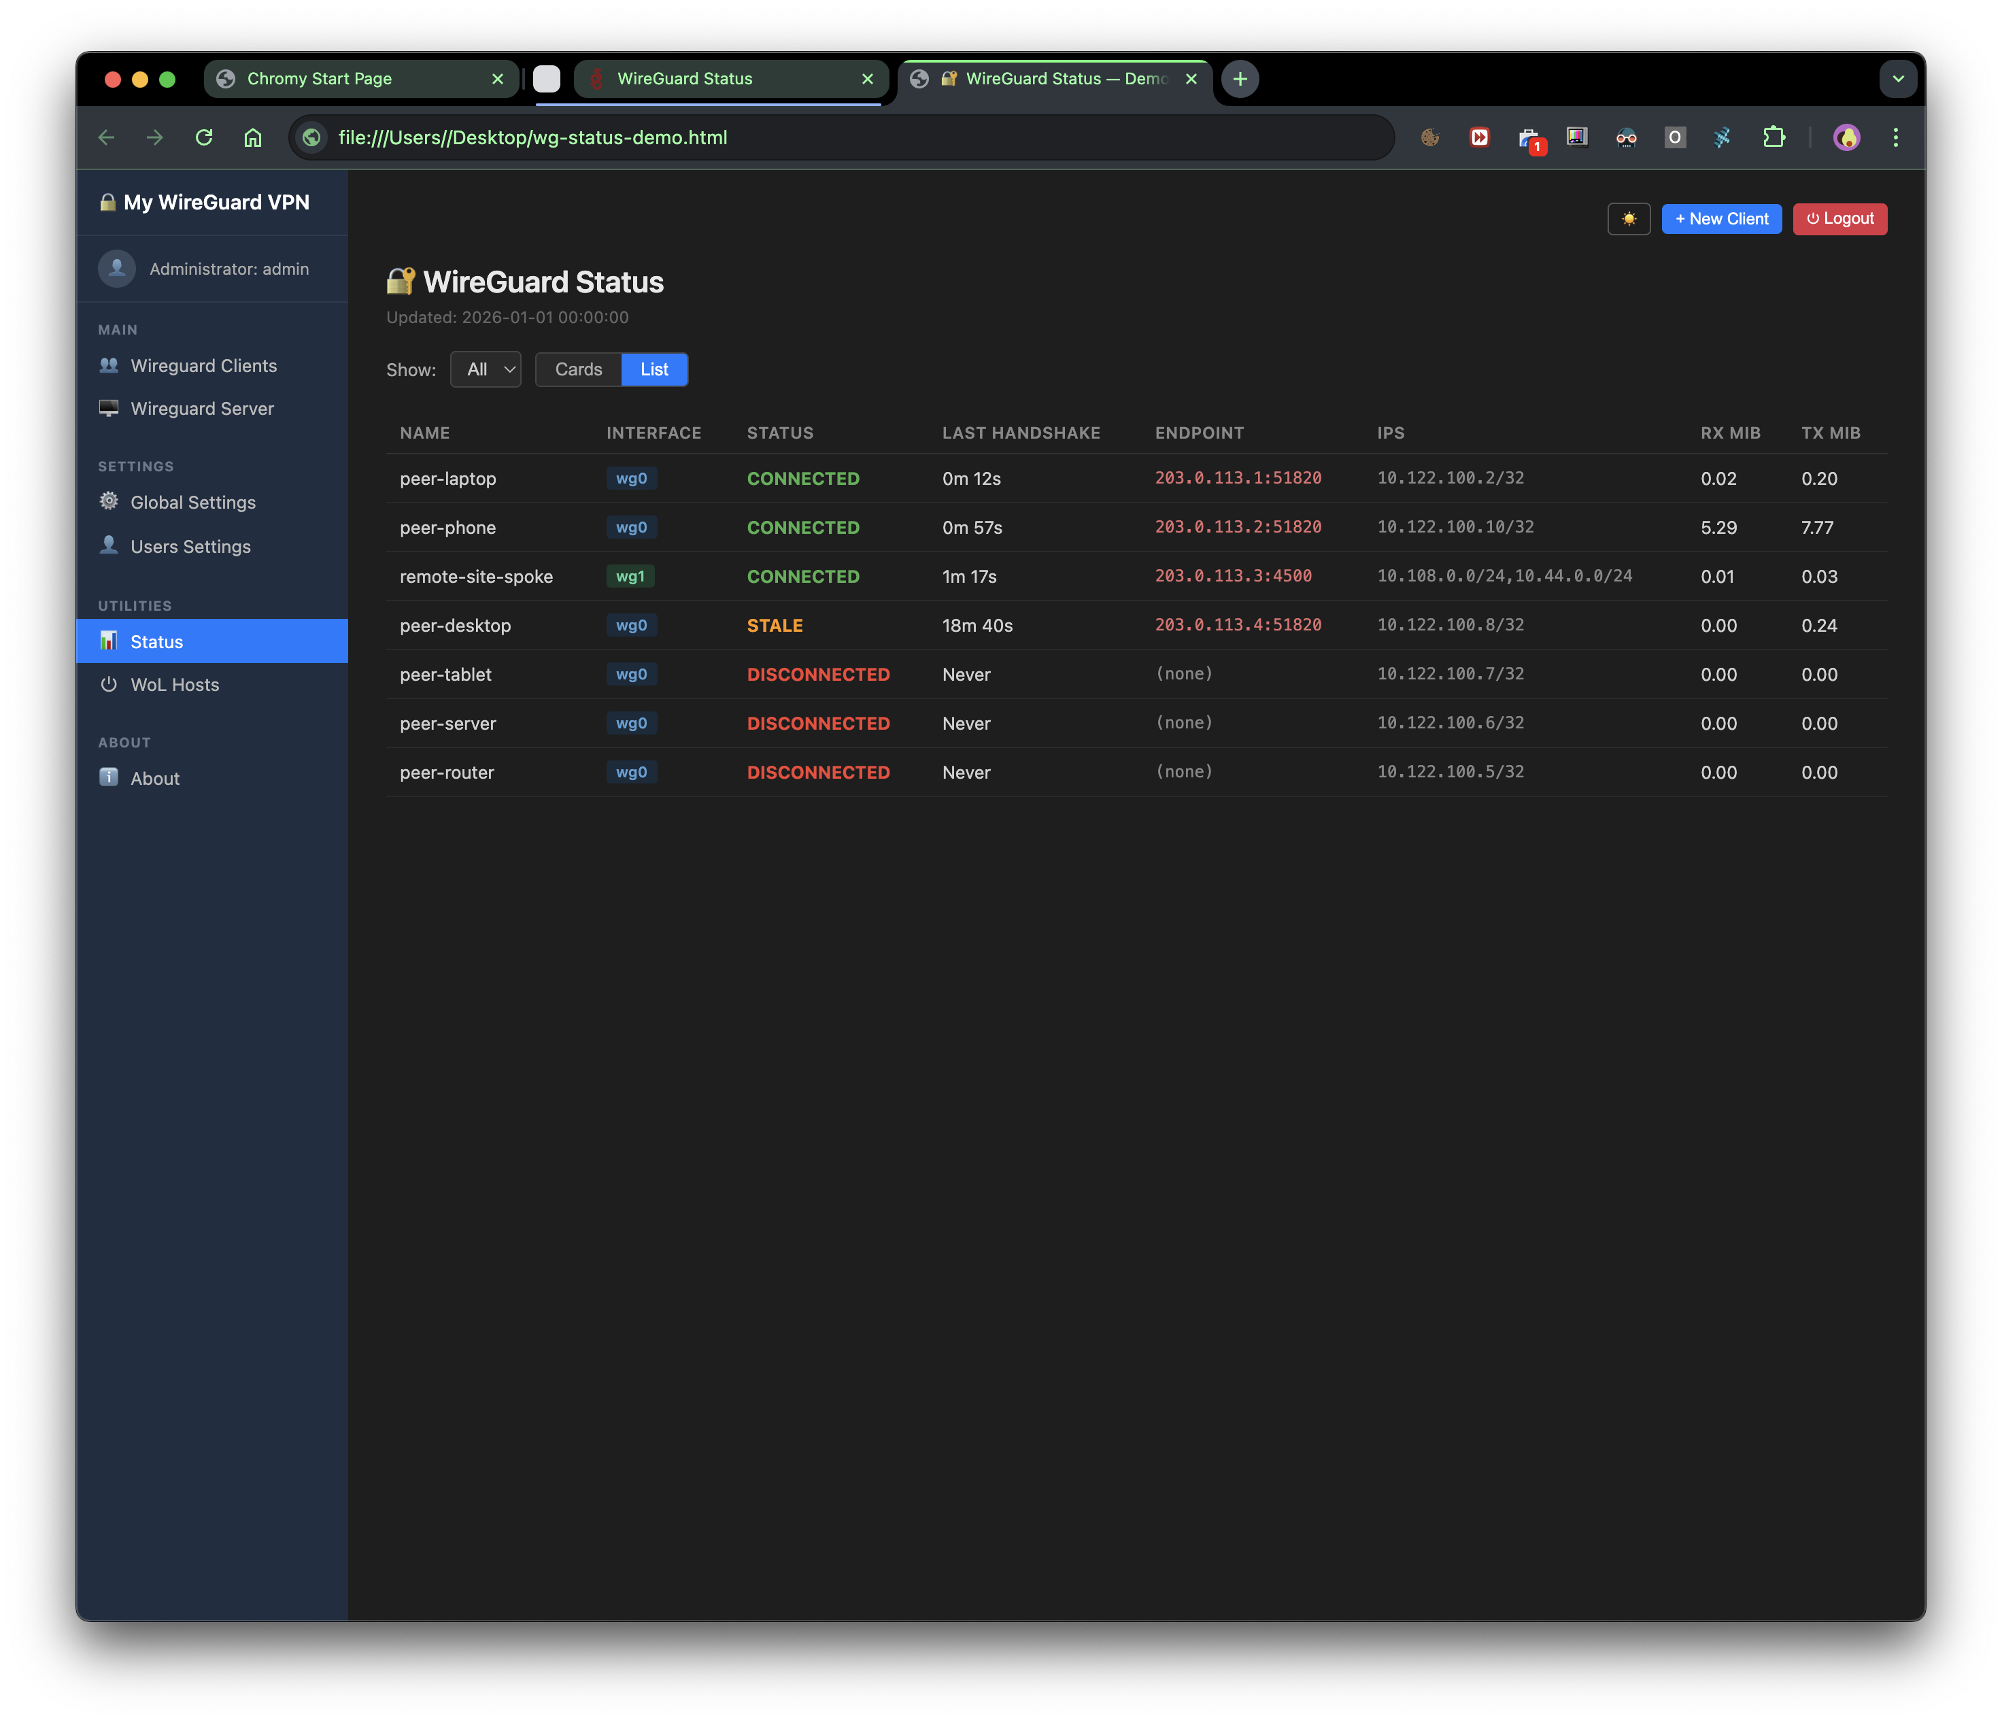Switch to Chromy Start Page tab
The image size is (2002, 1722).
pyautogui.click(x=320, y=80)
